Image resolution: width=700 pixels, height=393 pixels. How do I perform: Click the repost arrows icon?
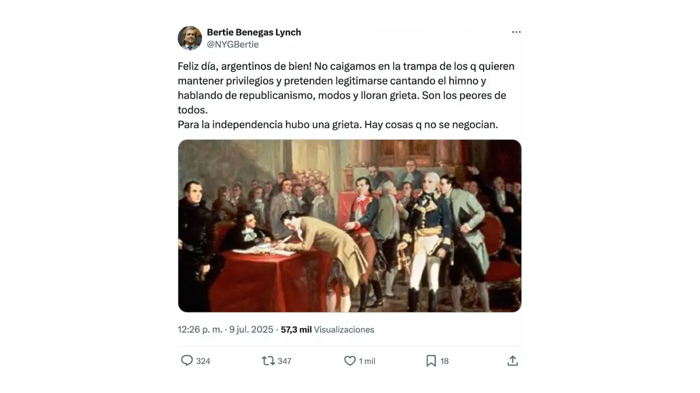[x=268, y=361]
